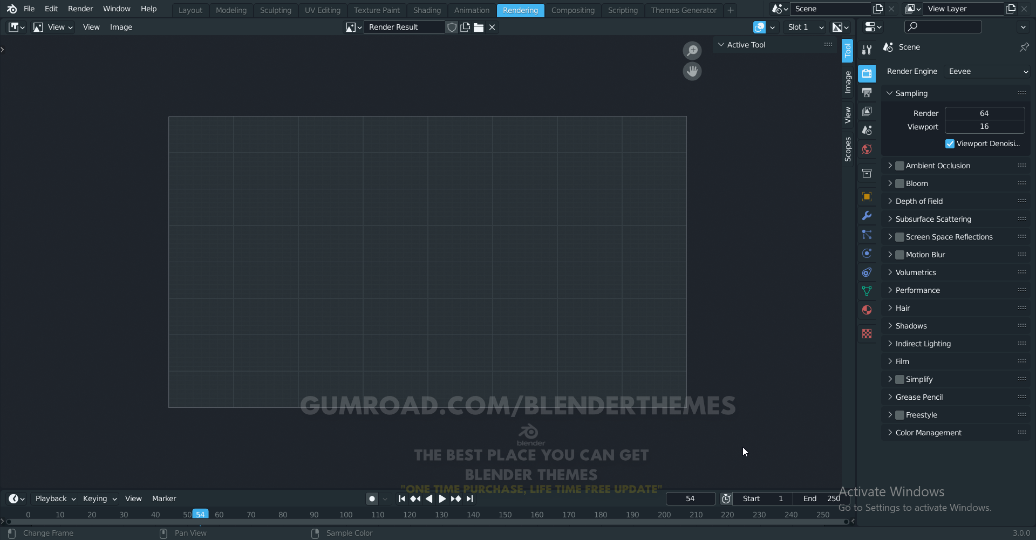
Task: Click the Blender logo menu icon
Action: pos(12,9)
